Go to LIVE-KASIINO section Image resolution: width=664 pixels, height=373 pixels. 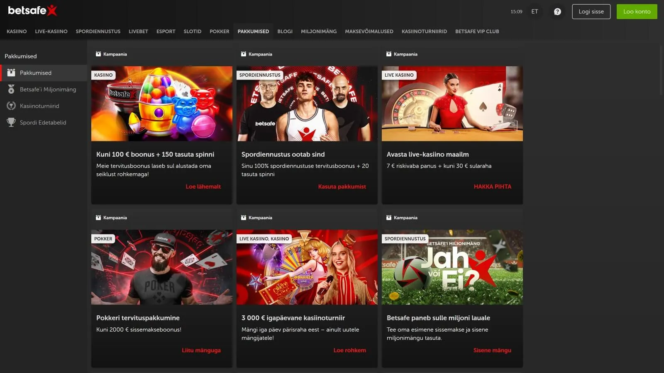click(x=51, y=31)
